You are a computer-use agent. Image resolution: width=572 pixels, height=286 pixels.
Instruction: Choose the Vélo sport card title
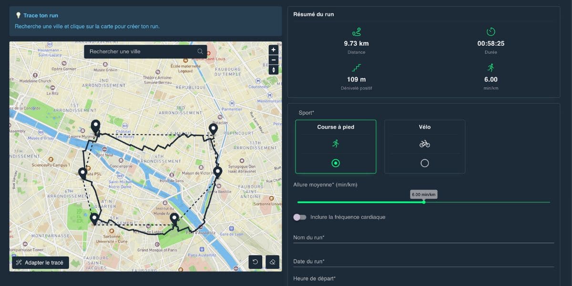[x=425, y=127]
